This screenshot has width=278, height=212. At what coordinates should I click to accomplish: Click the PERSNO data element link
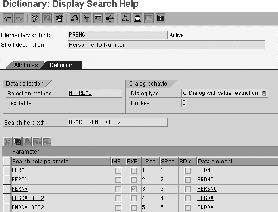click(x=207, y=189)
